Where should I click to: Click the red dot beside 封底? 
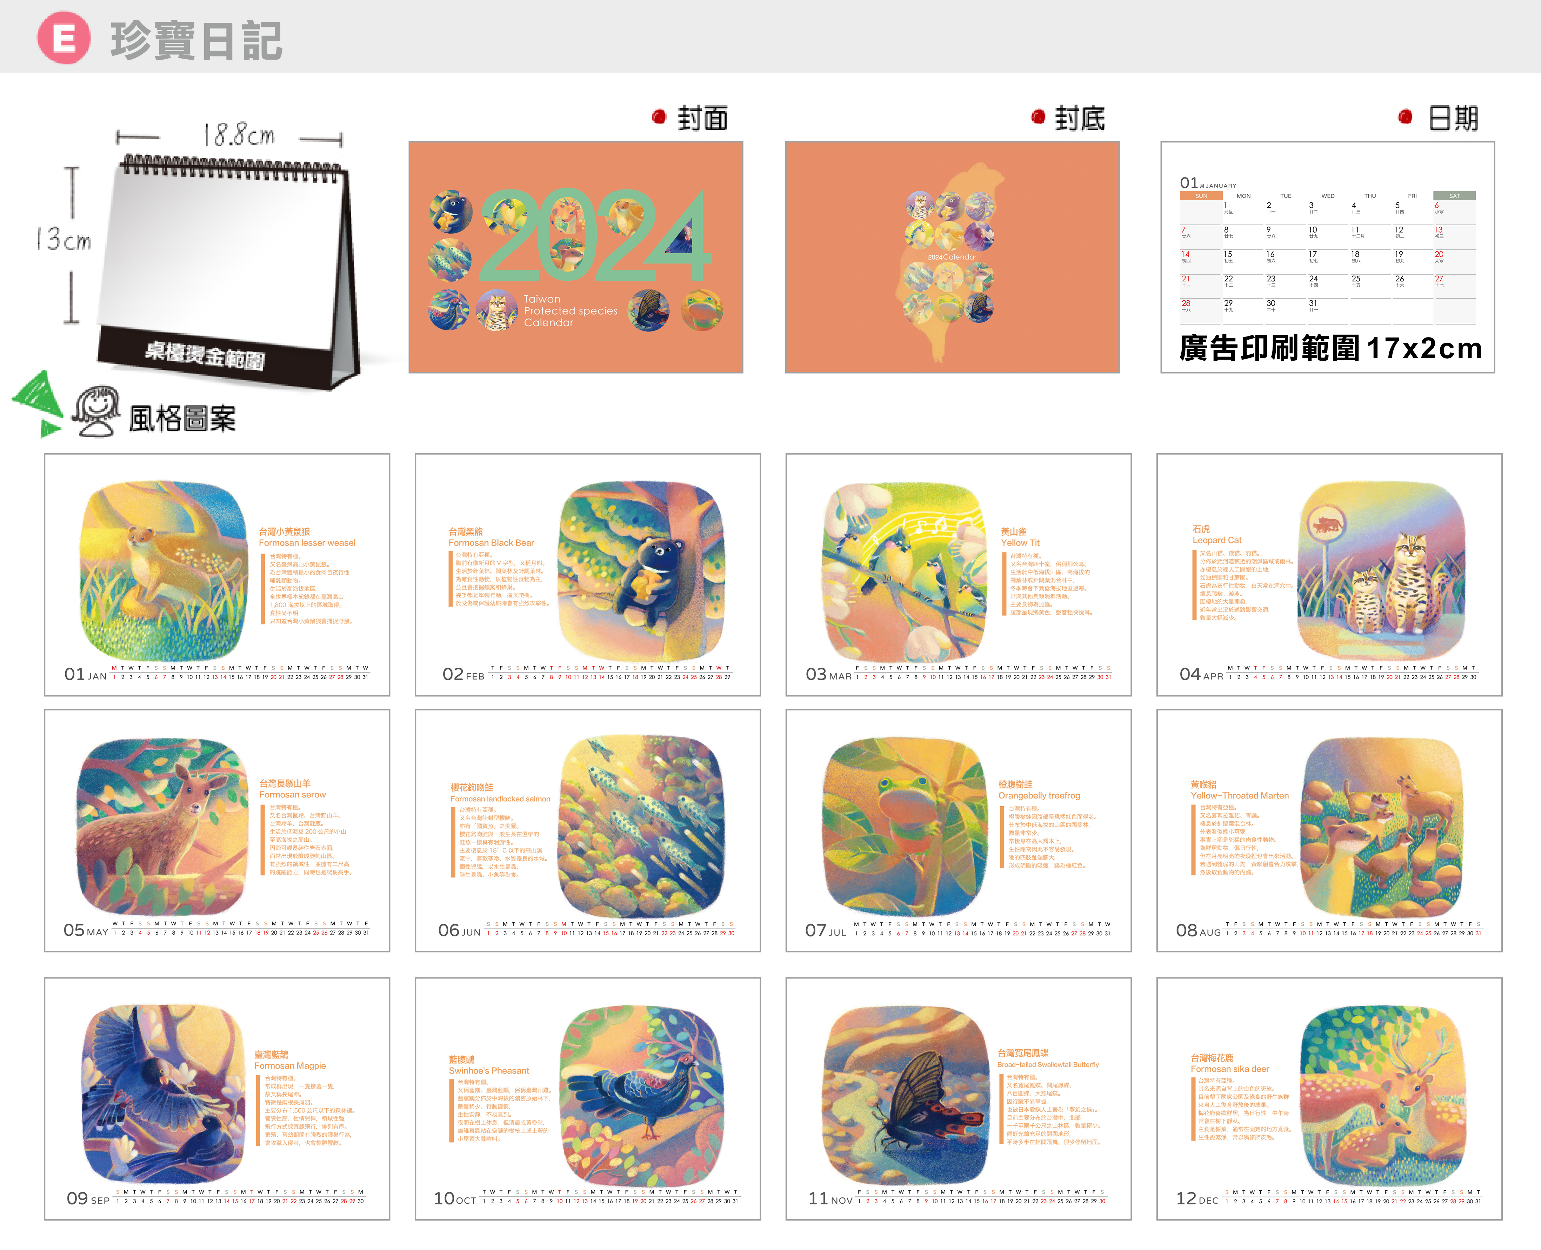click(x=1038, y=116)
